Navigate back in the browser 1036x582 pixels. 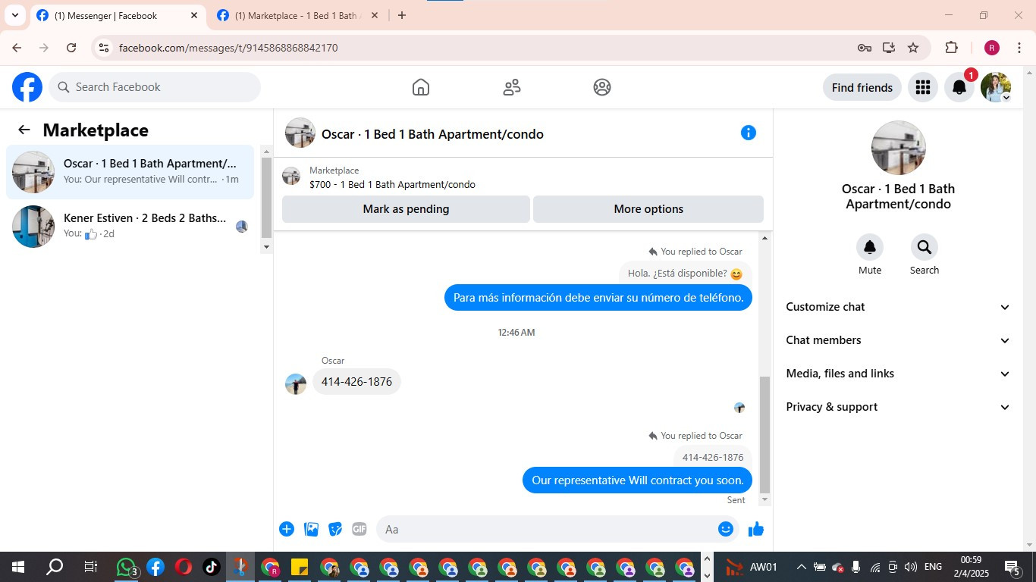tap(17, 48)
